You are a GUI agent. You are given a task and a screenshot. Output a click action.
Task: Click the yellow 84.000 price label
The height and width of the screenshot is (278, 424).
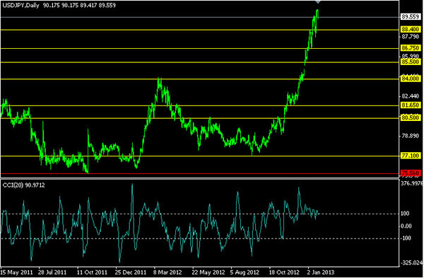(x=410, y=79)
